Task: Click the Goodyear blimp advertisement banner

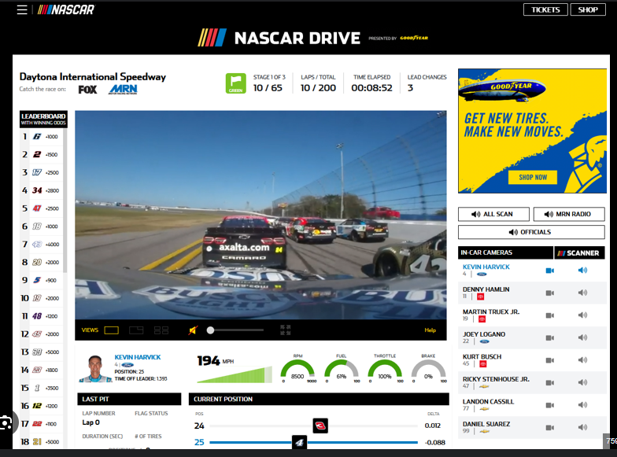Action: (x=532, y=131)
